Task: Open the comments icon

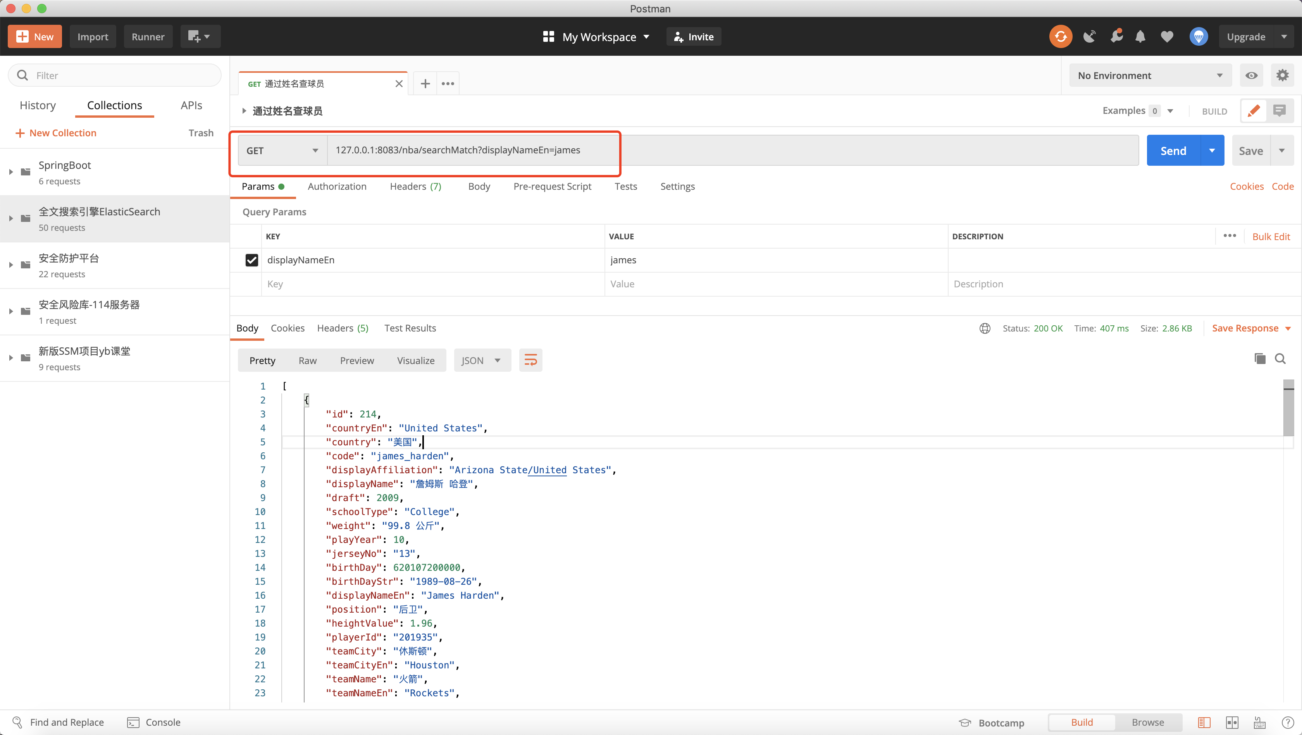Action: click(x=1280, y=111)
